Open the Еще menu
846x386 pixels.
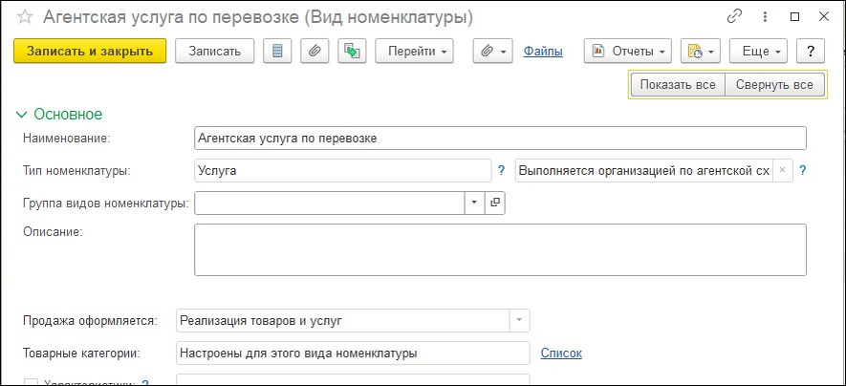(759, 52)
